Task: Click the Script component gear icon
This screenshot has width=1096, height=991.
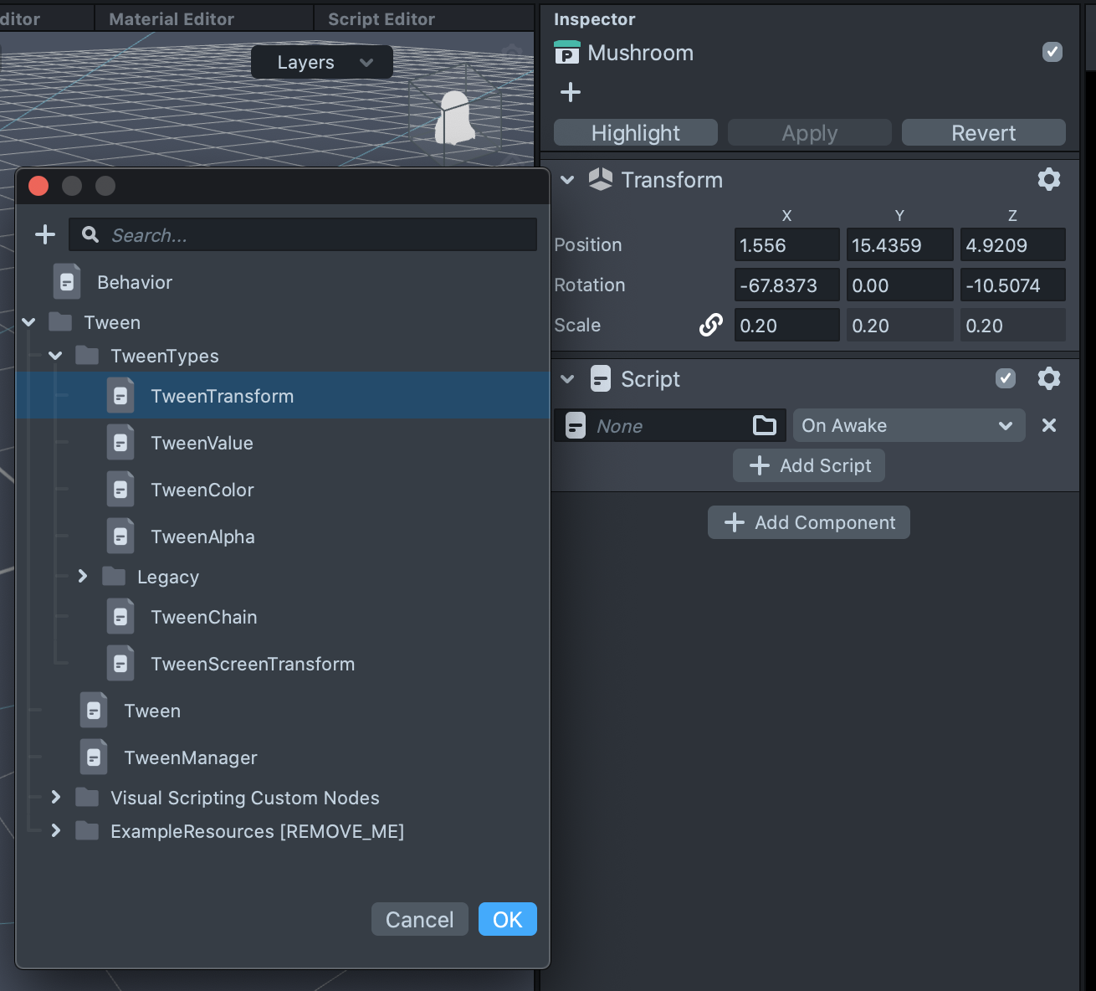Action: (x=1048, y=378)
